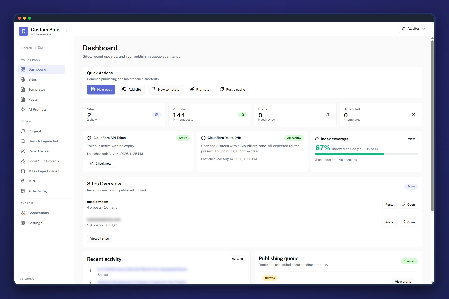Click the Connections key icon
Screen dimensions: 449x299
point(23,213)
